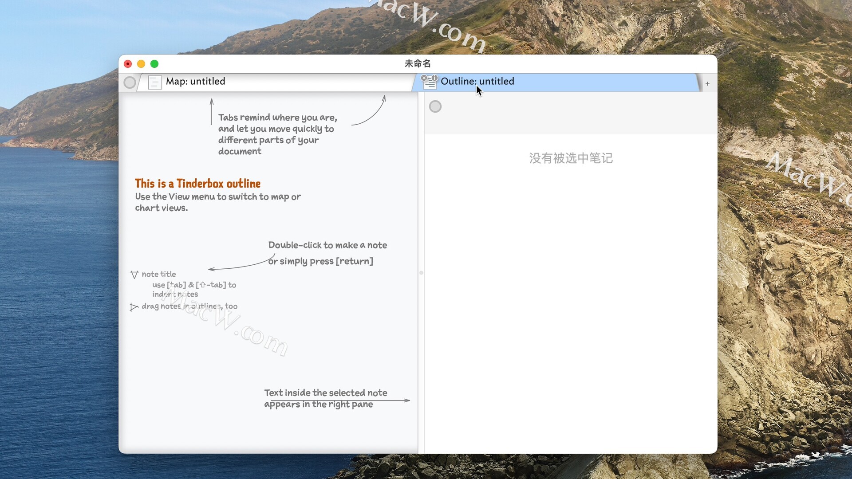852x479 pixels.
Task: Click the circle badge in text pane header
Action: (435, 106)
